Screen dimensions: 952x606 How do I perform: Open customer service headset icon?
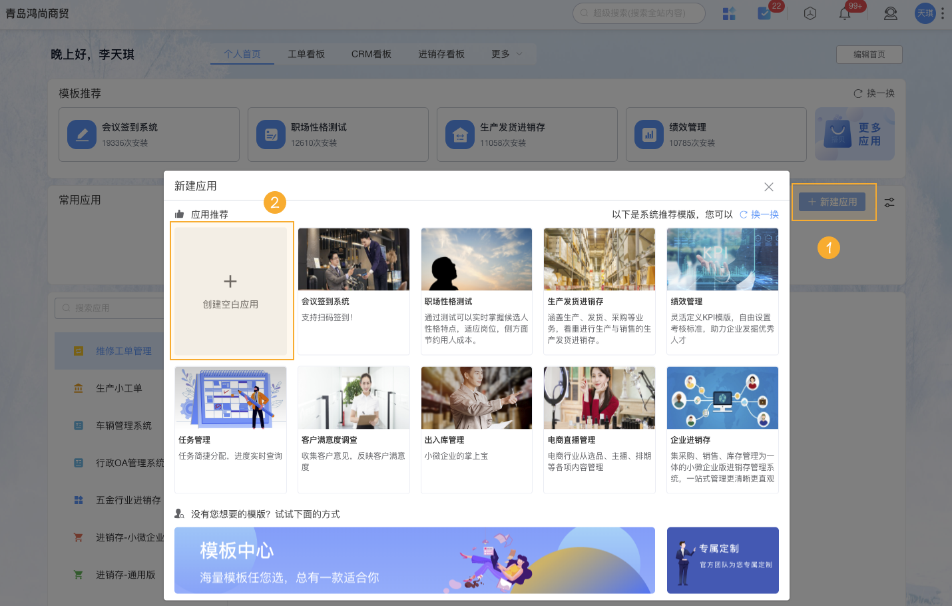[x=890, y=13]
